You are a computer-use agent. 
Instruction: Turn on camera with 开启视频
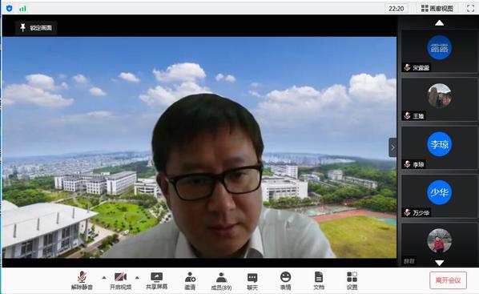(120, 280)
